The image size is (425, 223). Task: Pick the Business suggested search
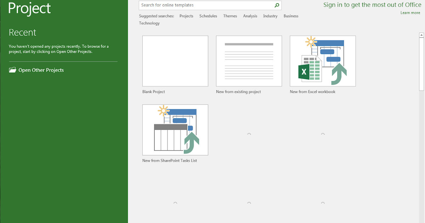point(291,16)
